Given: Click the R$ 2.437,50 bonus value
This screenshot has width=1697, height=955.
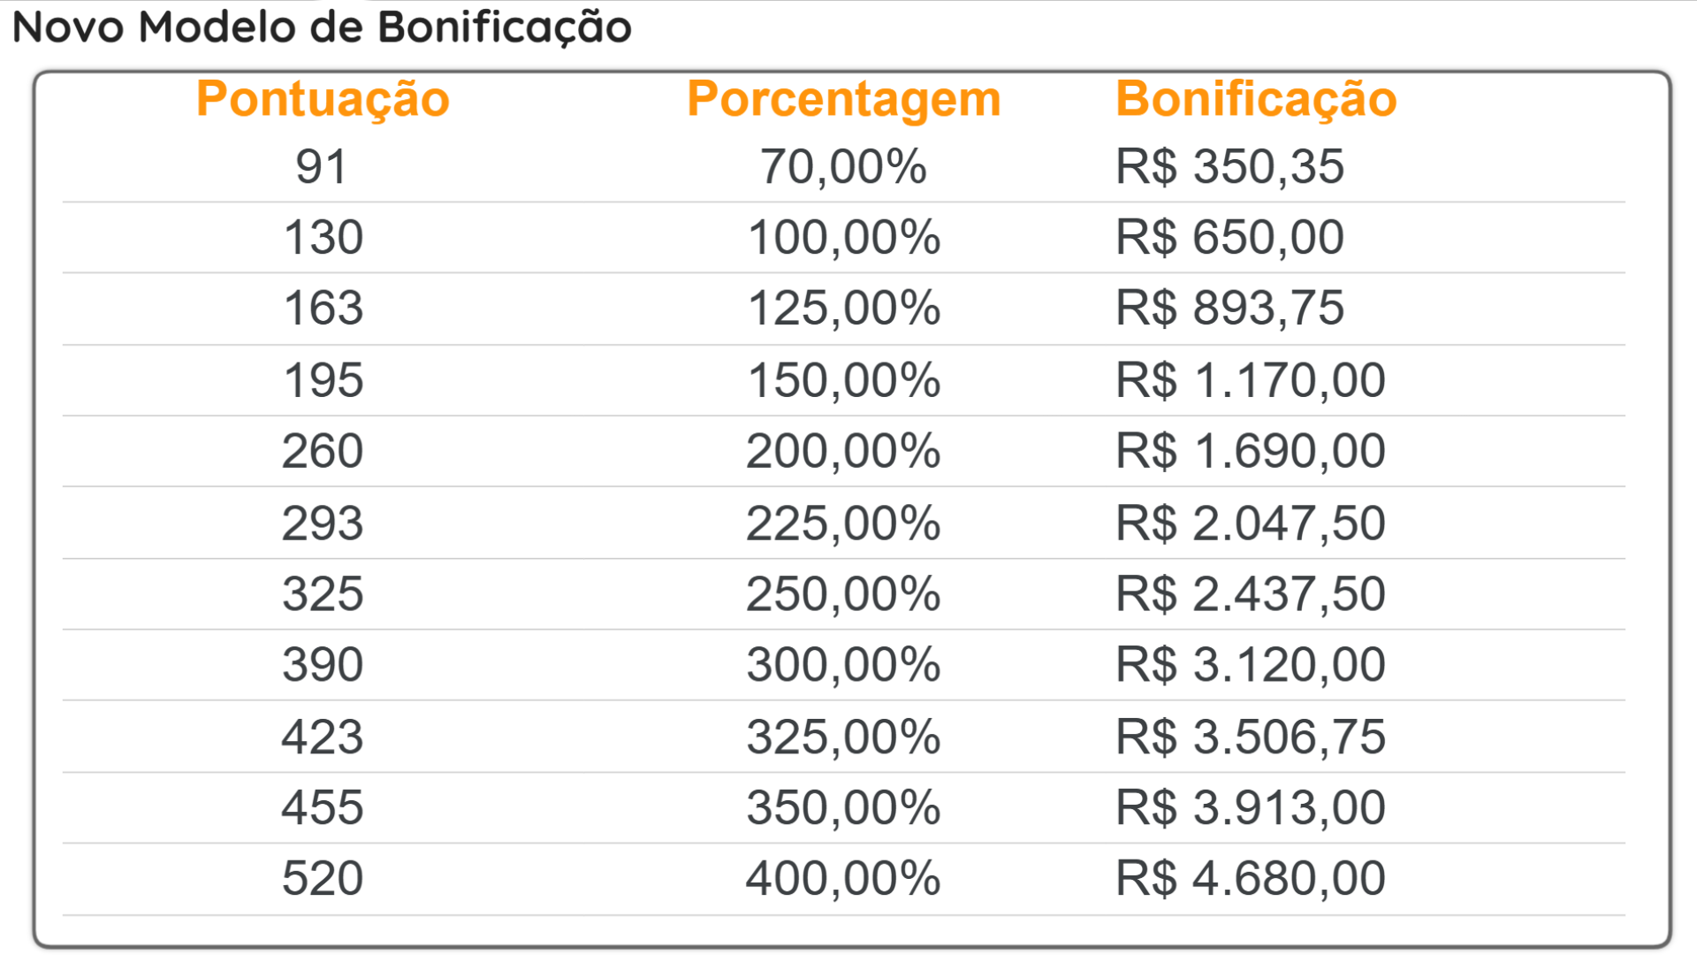Looking at the screenshot, I should (1250, 593).
